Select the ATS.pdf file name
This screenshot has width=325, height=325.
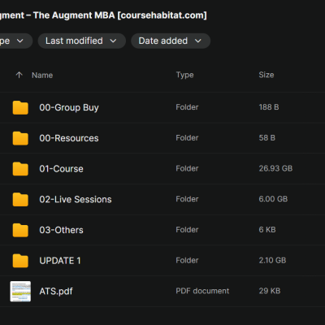tap(56, 291)
